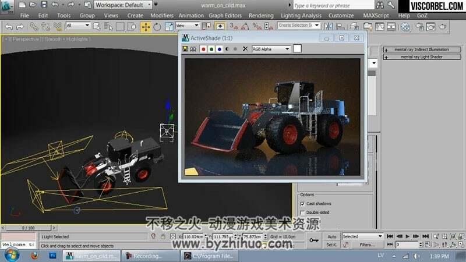Activate the Select and Move tool
This screenshot has height=262, width=466.
pyautogui.click(x=146, y=27)
